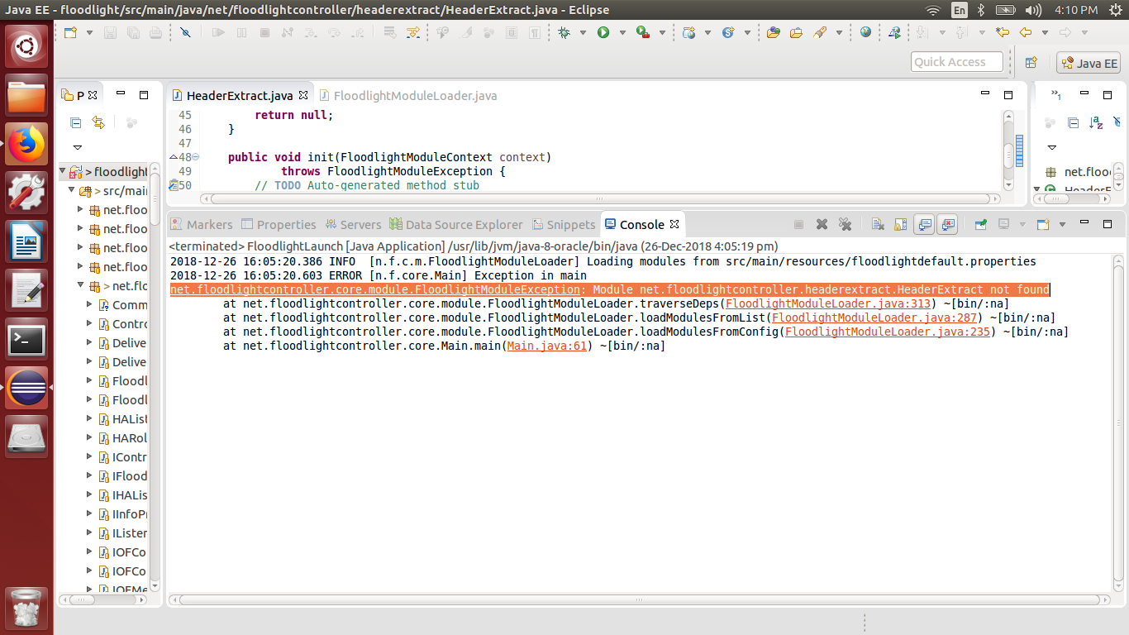
Task: Click FloodlightModuleLoader.java:287 stack trace link
Action: pos(876,317)
